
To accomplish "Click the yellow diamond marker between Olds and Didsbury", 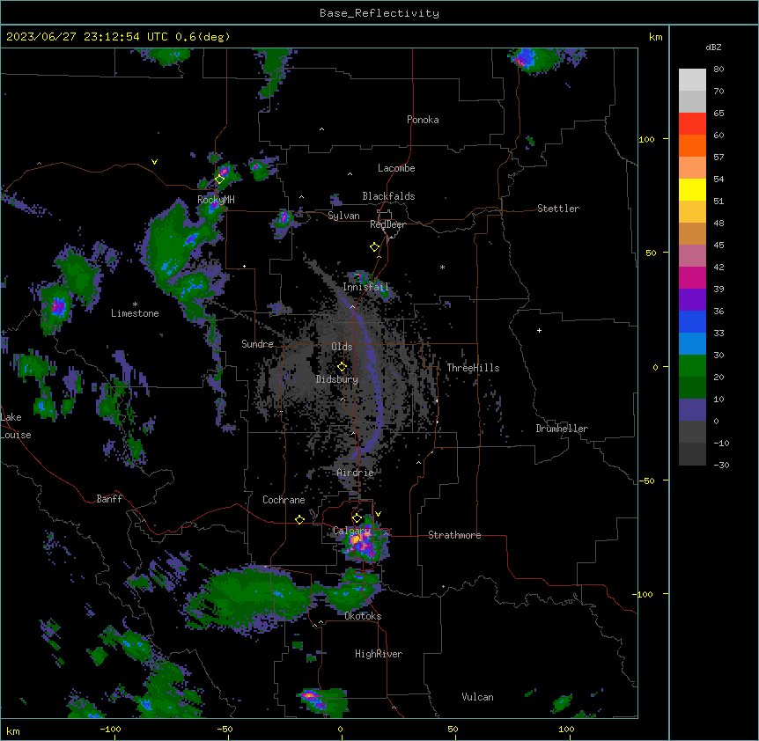I will coord(342,367).
